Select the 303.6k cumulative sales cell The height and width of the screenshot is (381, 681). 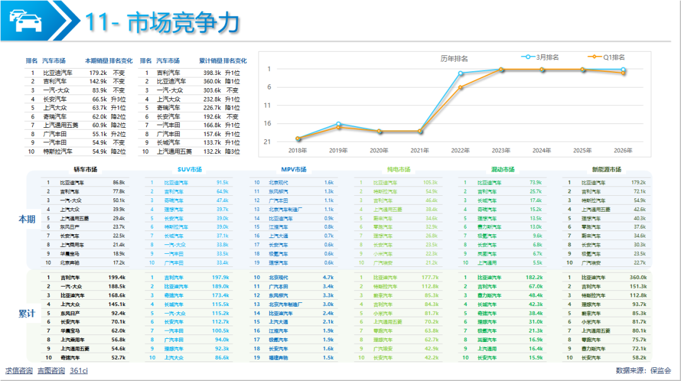[212, 90]
